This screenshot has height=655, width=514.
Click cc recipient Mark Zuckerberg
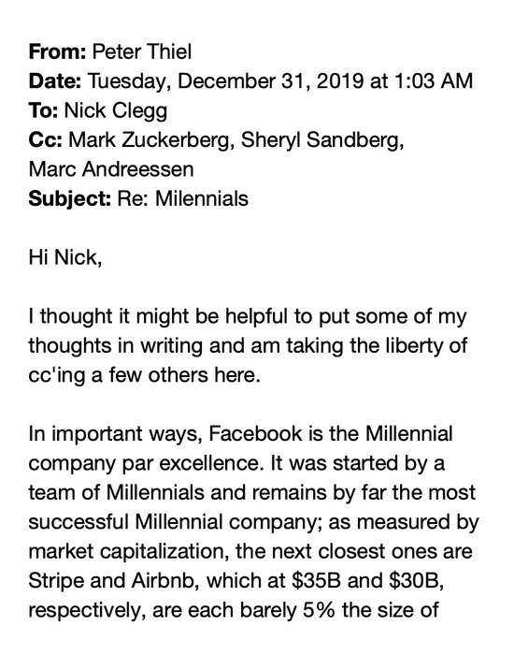coord(150,140)
